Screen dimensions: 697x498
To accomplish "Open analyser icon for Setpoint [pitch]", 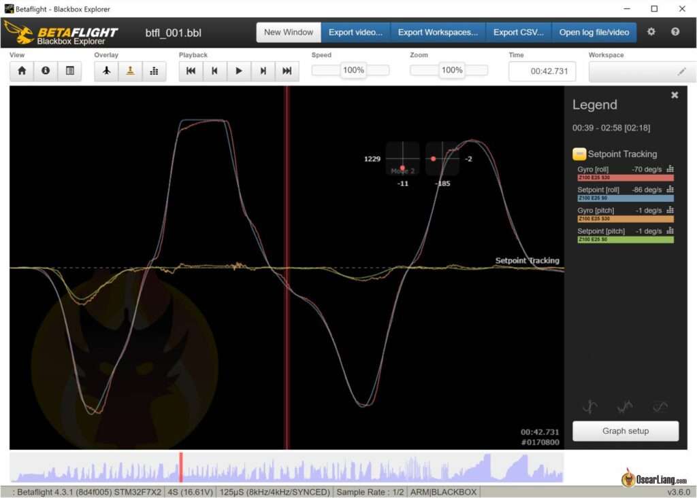I will (x=670, y=230).
